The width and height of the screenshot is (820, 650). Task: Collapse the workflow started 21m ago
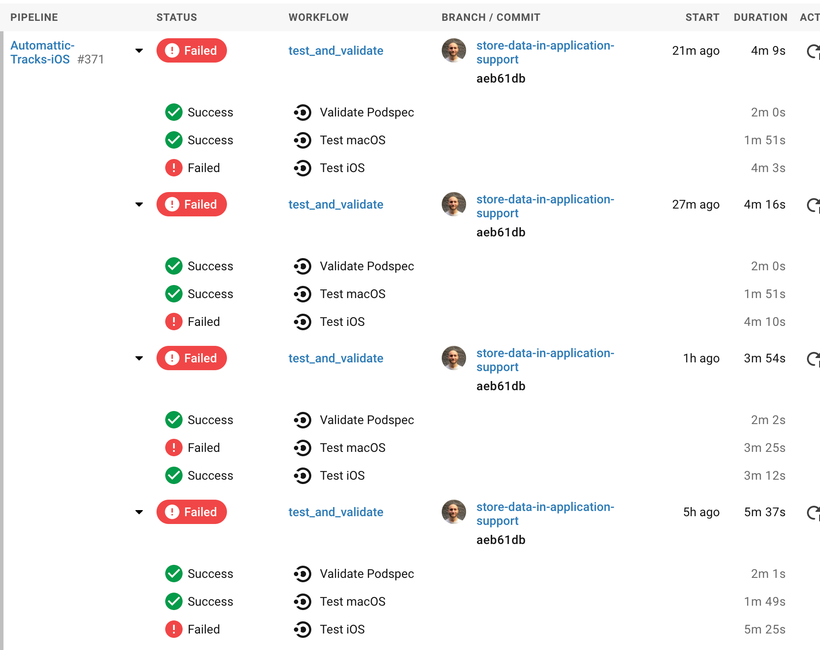(139, 51)
